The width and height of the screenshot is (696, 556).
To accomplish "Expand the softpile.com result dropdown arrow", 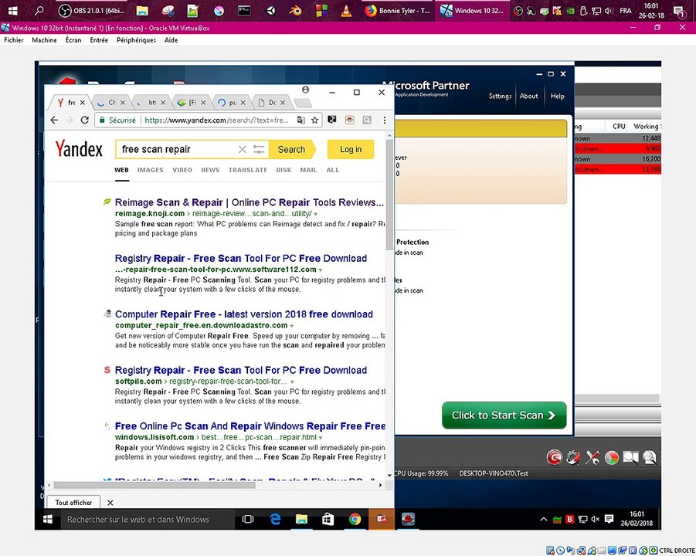I will coord(292,381).
